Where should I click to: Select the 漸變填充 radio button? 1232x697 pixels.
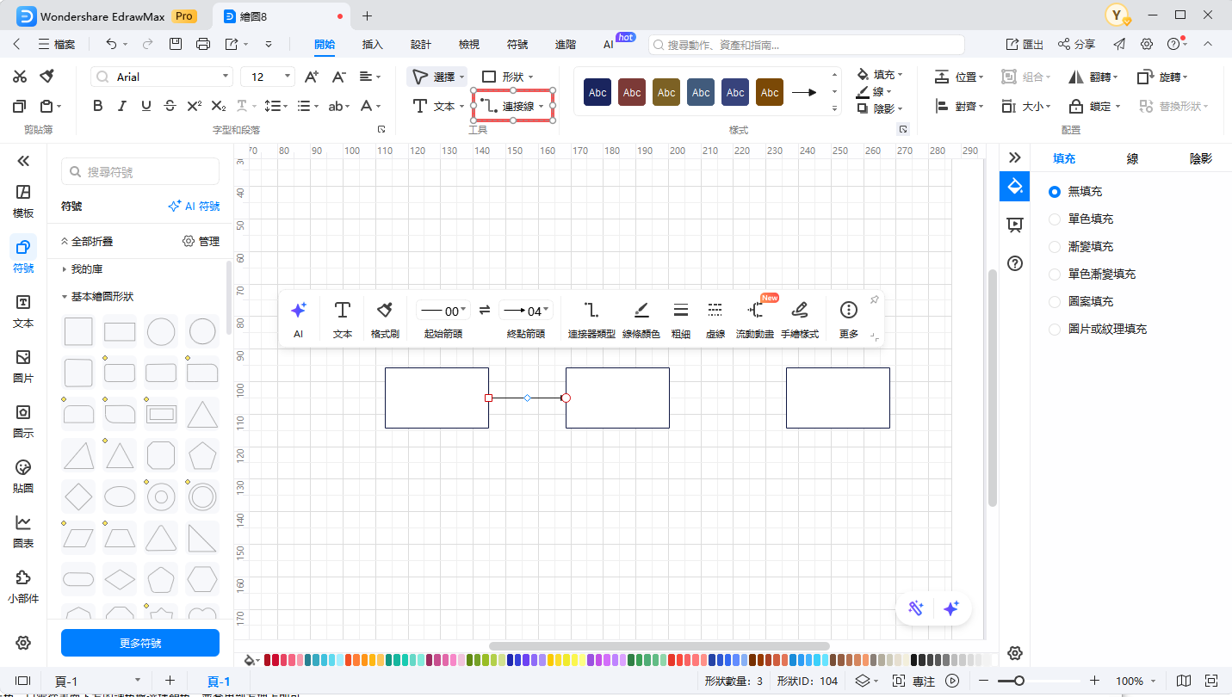(x=1055, y=247)
